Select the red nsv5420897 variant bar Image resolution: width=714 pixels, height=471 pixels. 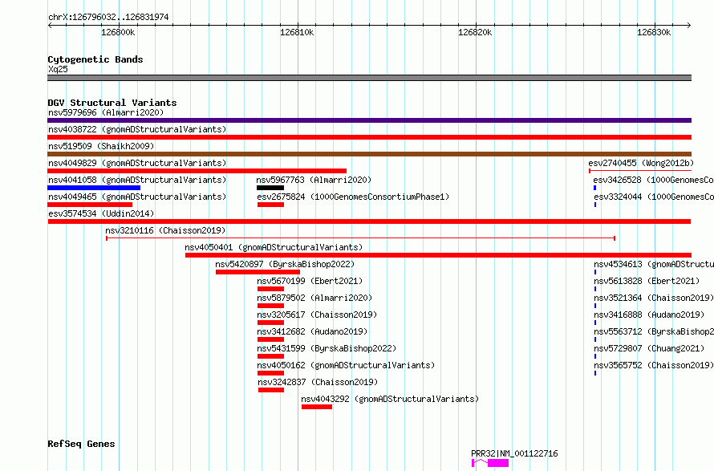click(258, 272)
